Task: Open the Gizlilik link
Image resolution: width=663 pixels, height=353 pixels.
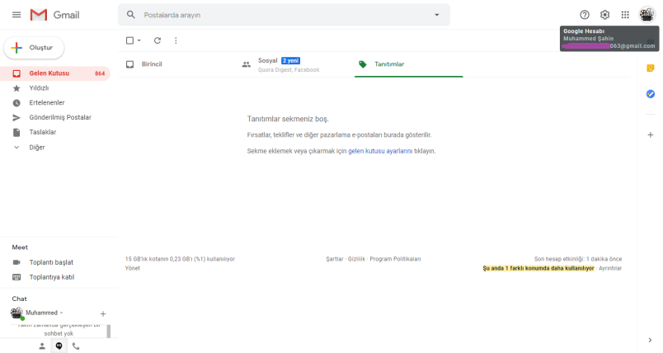Action: point(356,259)
